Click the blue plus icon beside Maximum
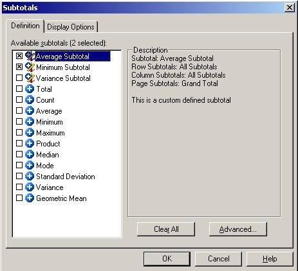Image resolution: width=298 pixels, height=271 pixels. [30, 132]
